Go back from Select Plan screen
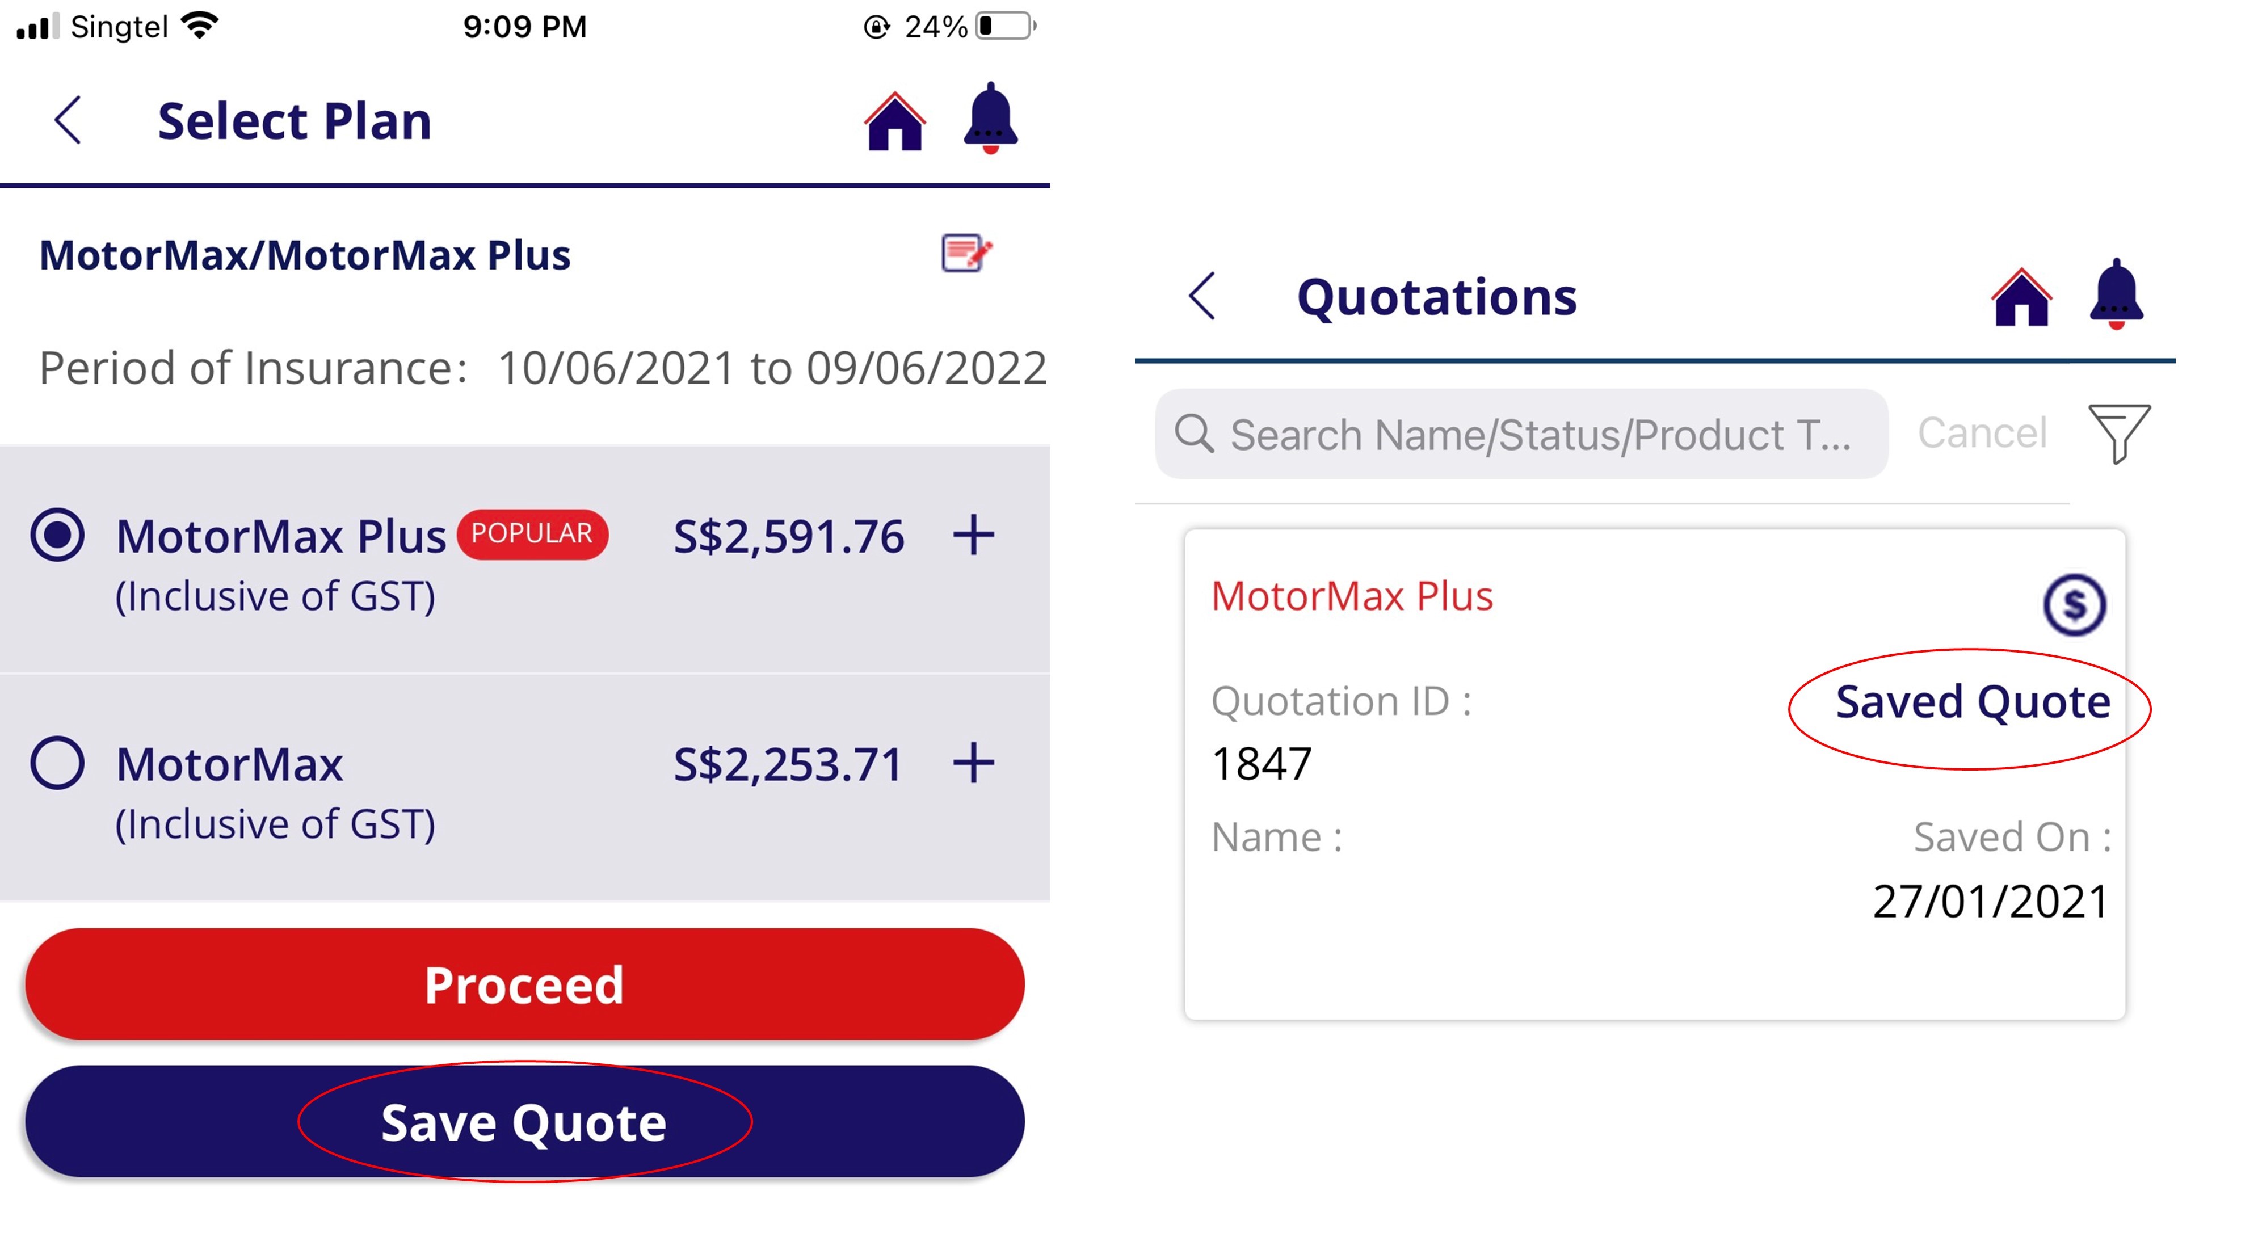Image resolution: width=2258 pixels, height=1254 pixels. [68, 120]
